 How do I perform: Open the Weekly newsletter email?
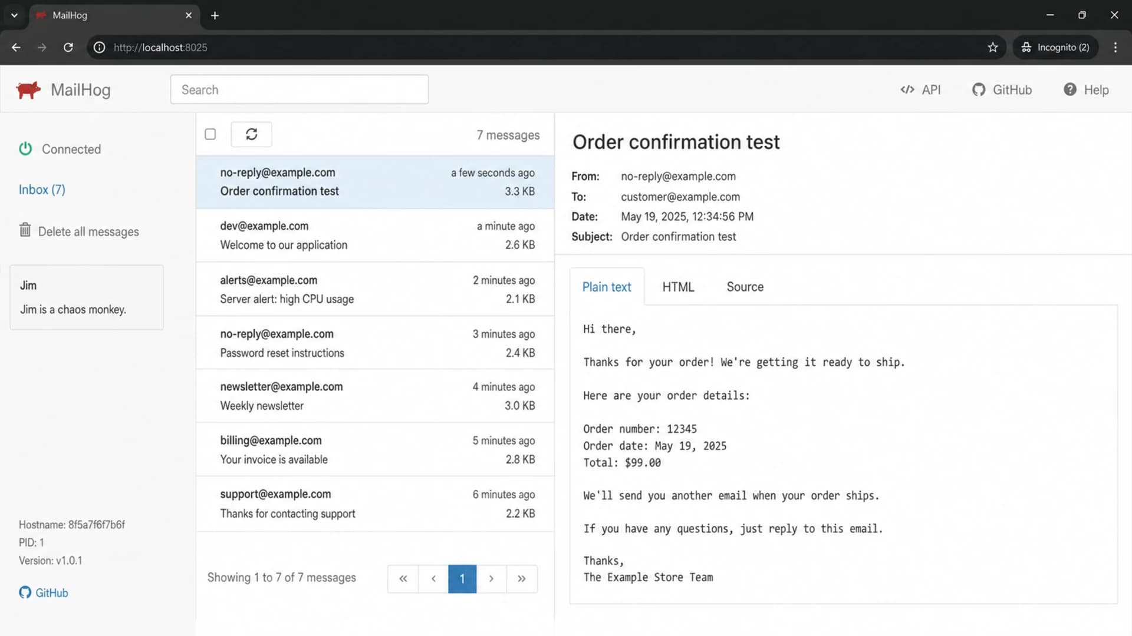coord(375,396)
